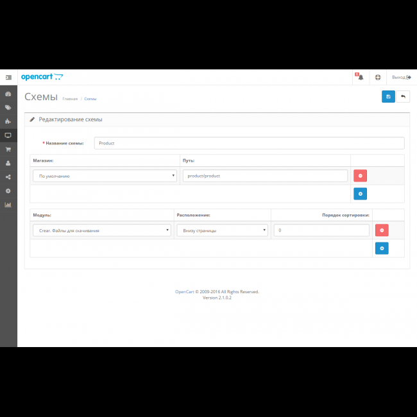Remove the product/product route row
Screen dimensions: 417x417
(360, 176)
